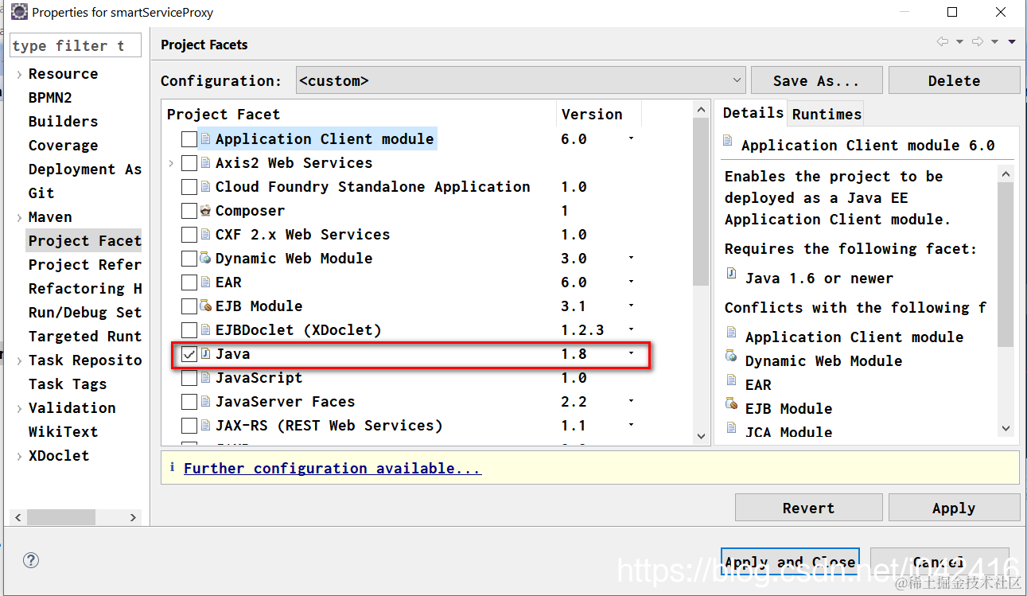1027x596 pixels.
Task: Click the EJB Module facet icon
Action: click(x=205, y=306)
